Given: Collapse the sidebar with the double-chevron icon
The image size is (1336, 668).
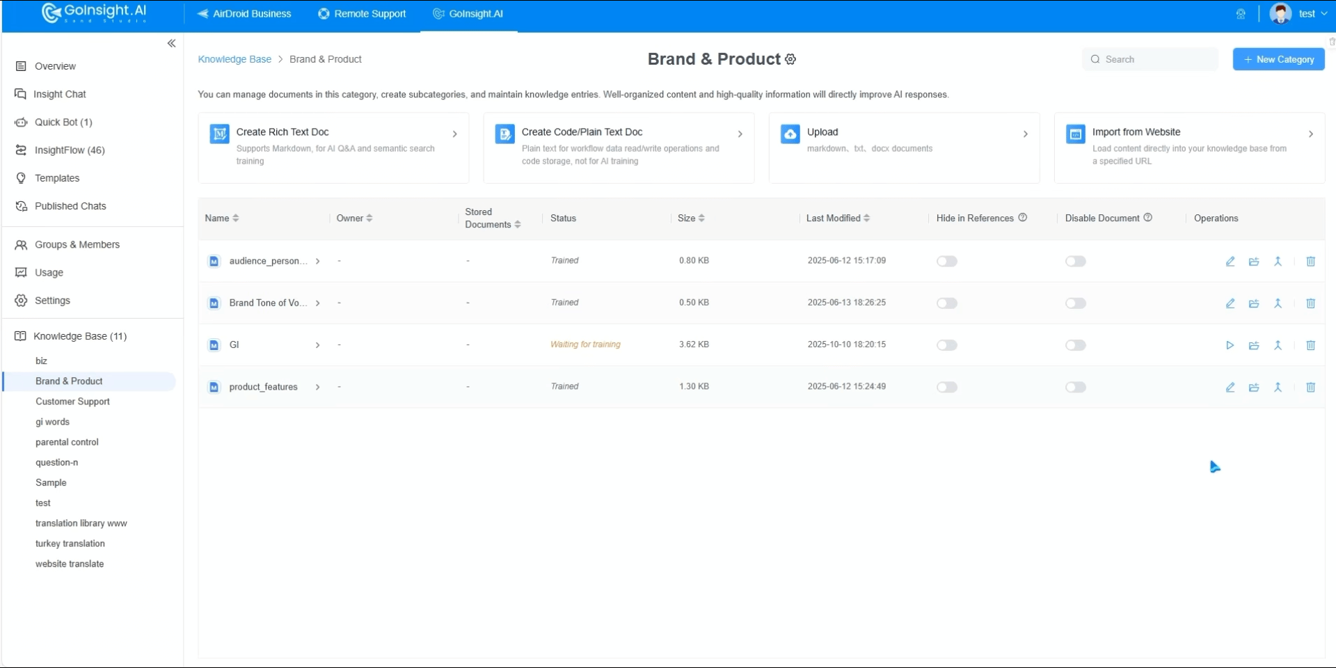Looking at the screenshot, I should [x=171, y=44].
